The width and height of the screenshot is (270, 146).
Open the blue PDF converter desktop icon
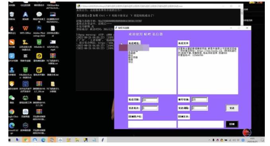(12, 57)
